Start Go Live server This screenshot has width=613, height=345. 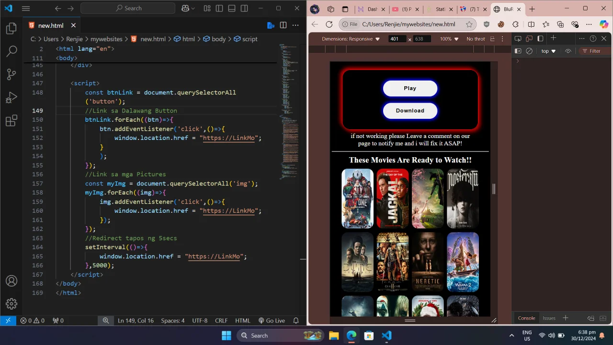coord(272,321)
